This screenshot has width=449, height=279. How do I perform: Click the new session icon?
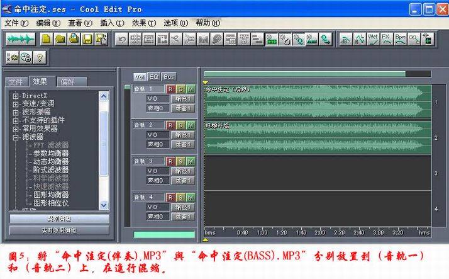[47, 39]
